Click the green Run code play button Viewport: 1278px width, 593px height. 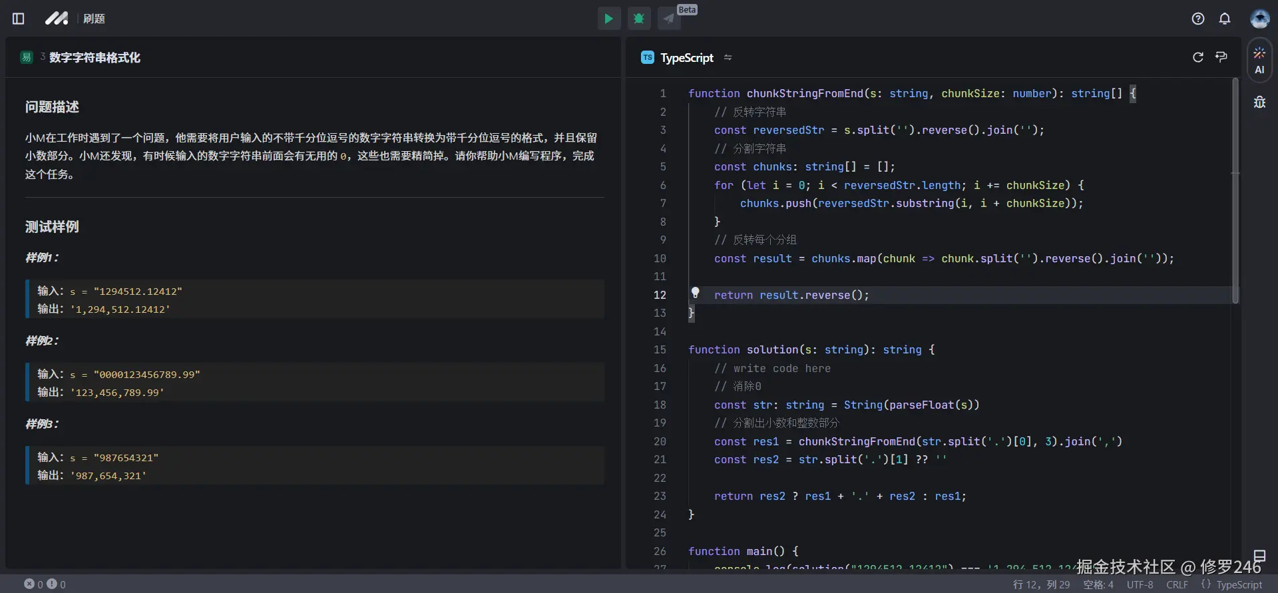[x=608, y=19]
